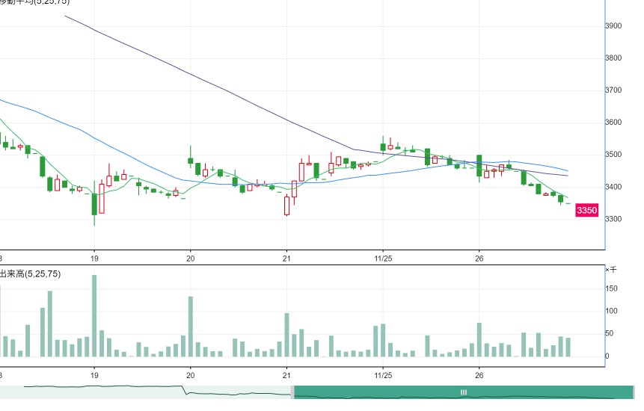The height and width of the screenshot is (411, 644).
Task: Click the right edge handle of range selector
Action: pos(634,392)
